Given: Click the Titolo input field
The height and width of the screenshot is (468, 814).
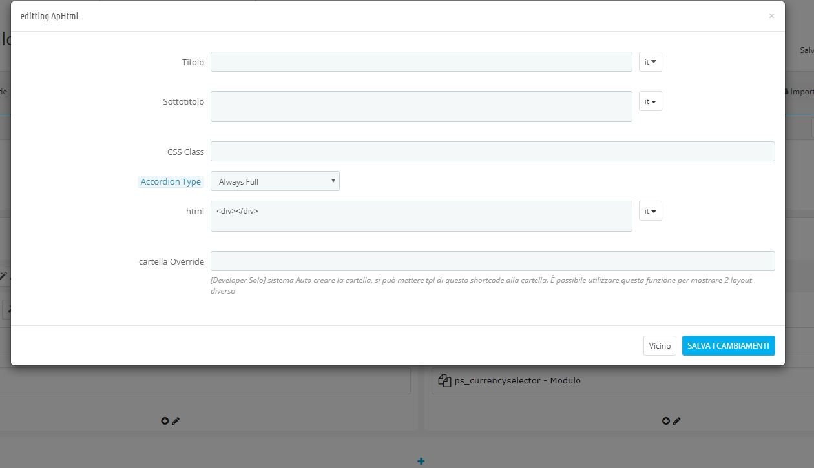Looking at the screenshot, I should tap(421, 62).
